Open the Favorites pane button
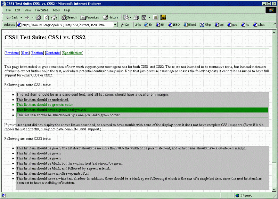Viewport: 278px width, 199px height. point(90,17)
